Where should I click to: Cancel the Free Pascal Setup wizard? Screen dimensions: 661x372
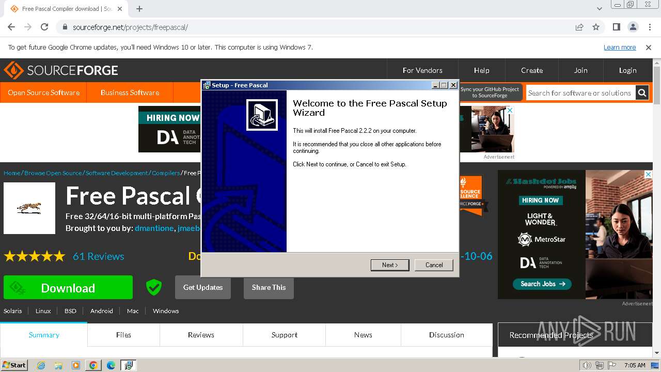pyautogui.click(x=434, y=265)
